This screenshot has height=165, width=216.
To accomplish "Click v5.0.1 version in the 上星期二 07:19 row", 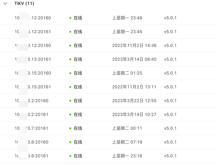I will coord(170,142).
